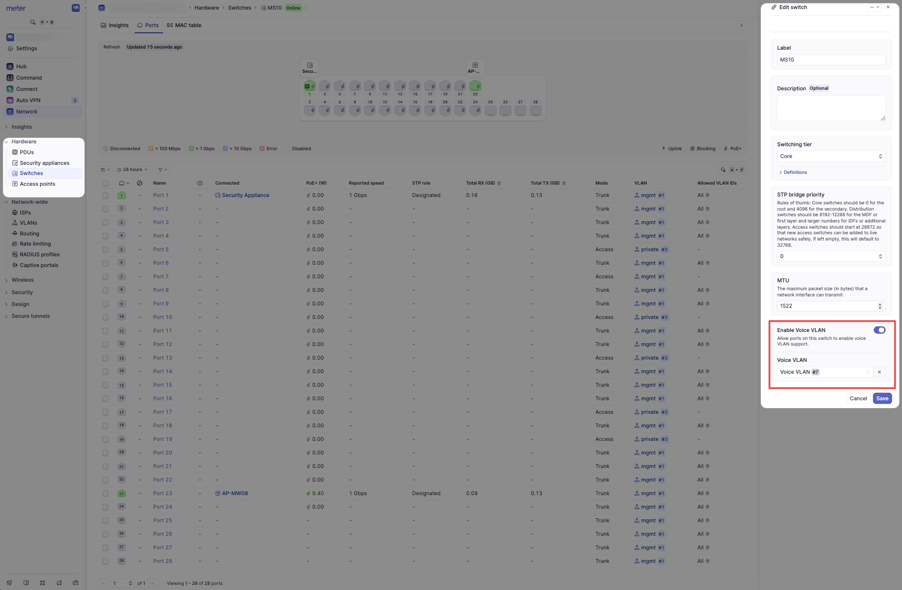The image size is (902, 590).
Task: Open the Hub app icon
Action: tap(10, 67)
